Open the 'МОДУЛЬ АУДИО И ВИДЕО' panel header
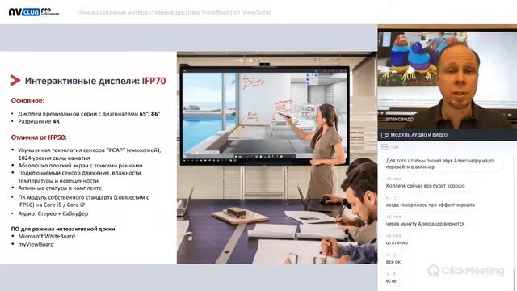 click(447, 135)
